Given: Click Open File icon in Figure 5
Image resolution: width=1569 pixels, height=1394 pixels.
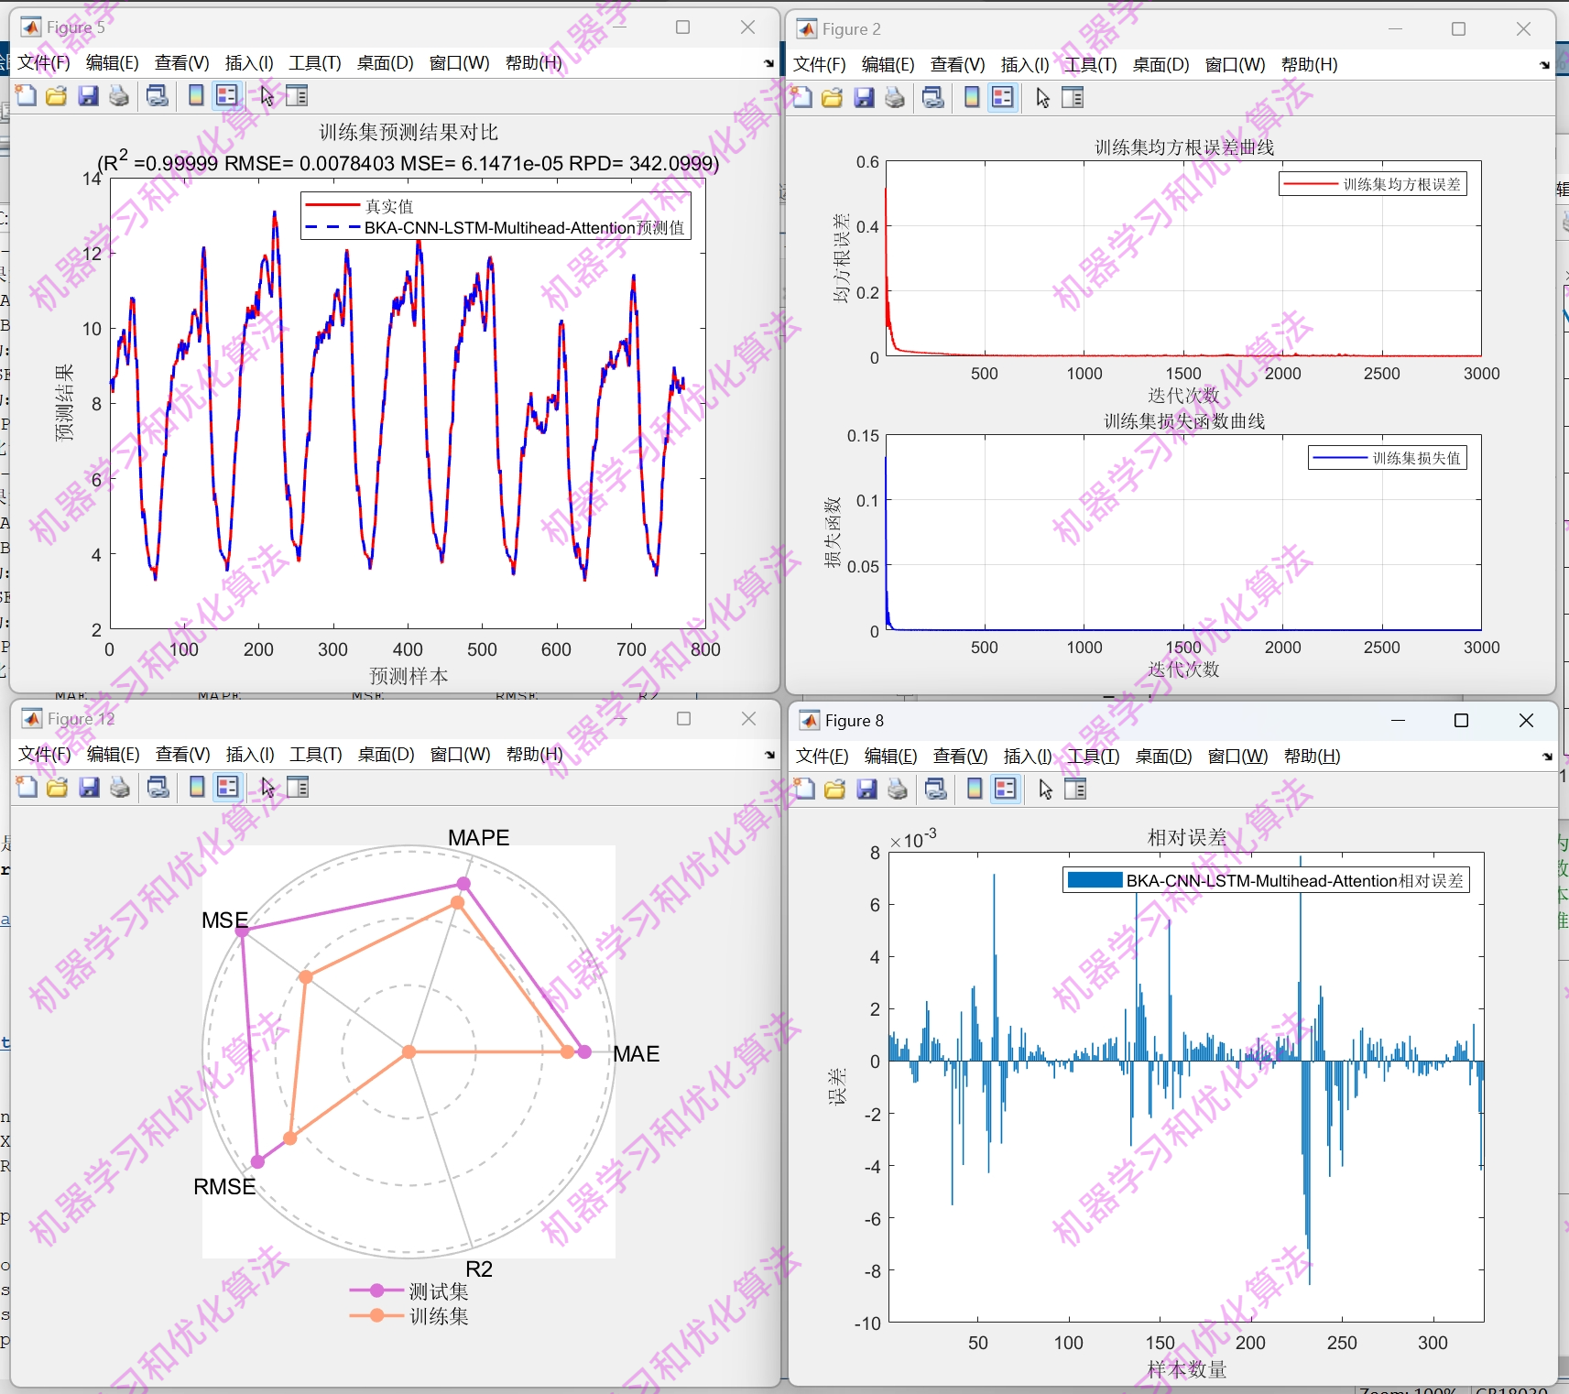Looking at the screenshot, I should click(x=57, y=95).
